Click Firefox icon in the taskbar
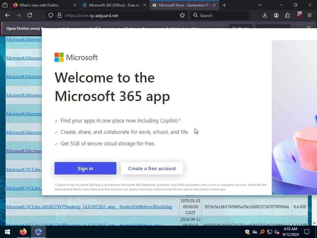317x238 pixels. click(x=23, y=232)
